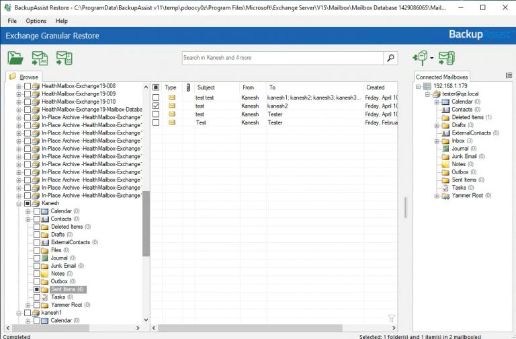Sort messages by Subject column header
Screen dimensions: 516x339
click(x=207, y=87)
